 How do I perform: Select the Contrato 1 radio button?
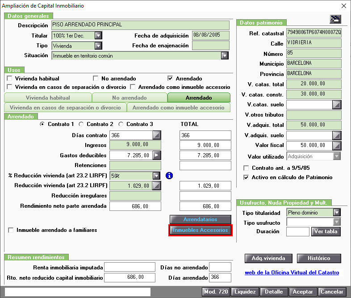click(x=42, y=124)
